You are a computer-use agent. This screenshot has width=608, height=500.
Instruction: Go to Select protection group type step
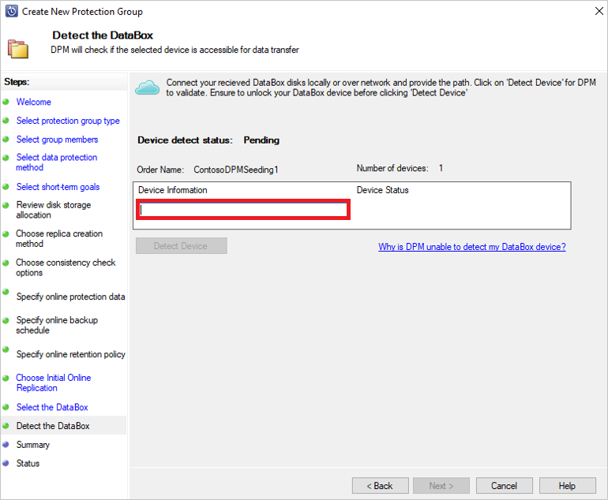coord(68,121)
